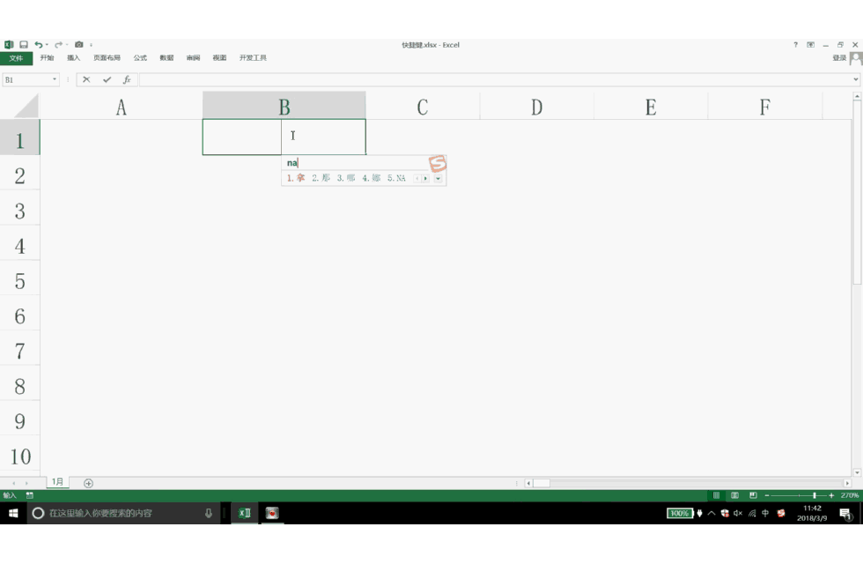Click the zoom slider handle
The height and width of the screenshot is (564, 863).
pyautogui.click(x=815, y=495)
